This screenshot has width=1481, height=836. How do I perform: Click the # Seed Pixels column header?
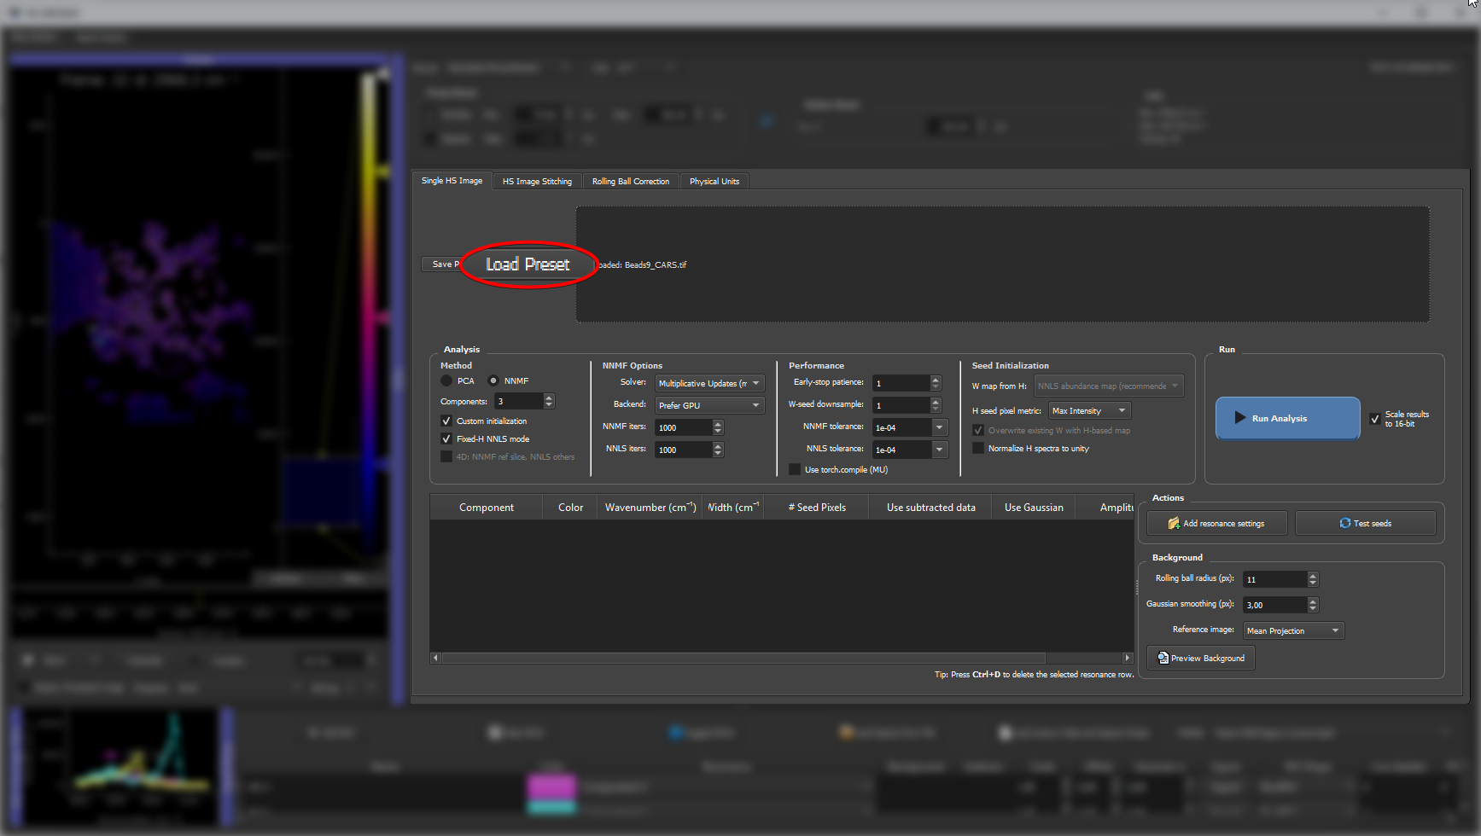point(817,508)
